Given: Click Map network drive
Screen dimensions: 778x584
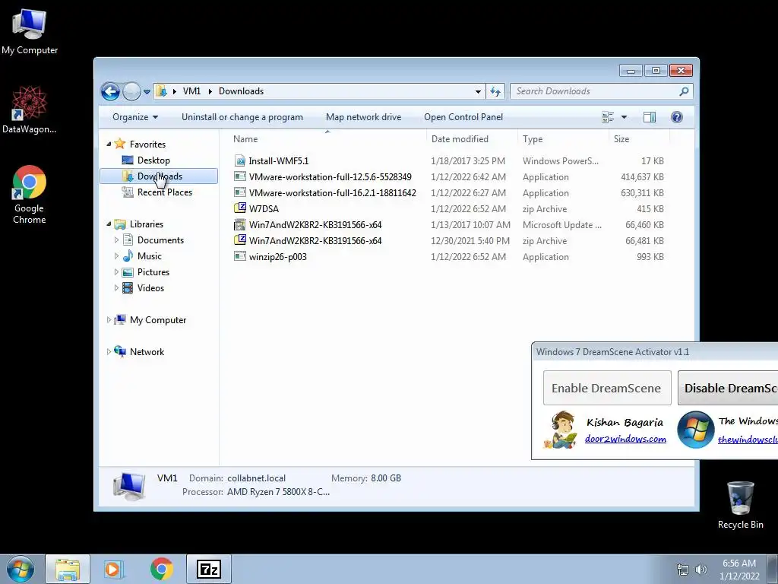Looking at the screenshot, I should (364, 117).
